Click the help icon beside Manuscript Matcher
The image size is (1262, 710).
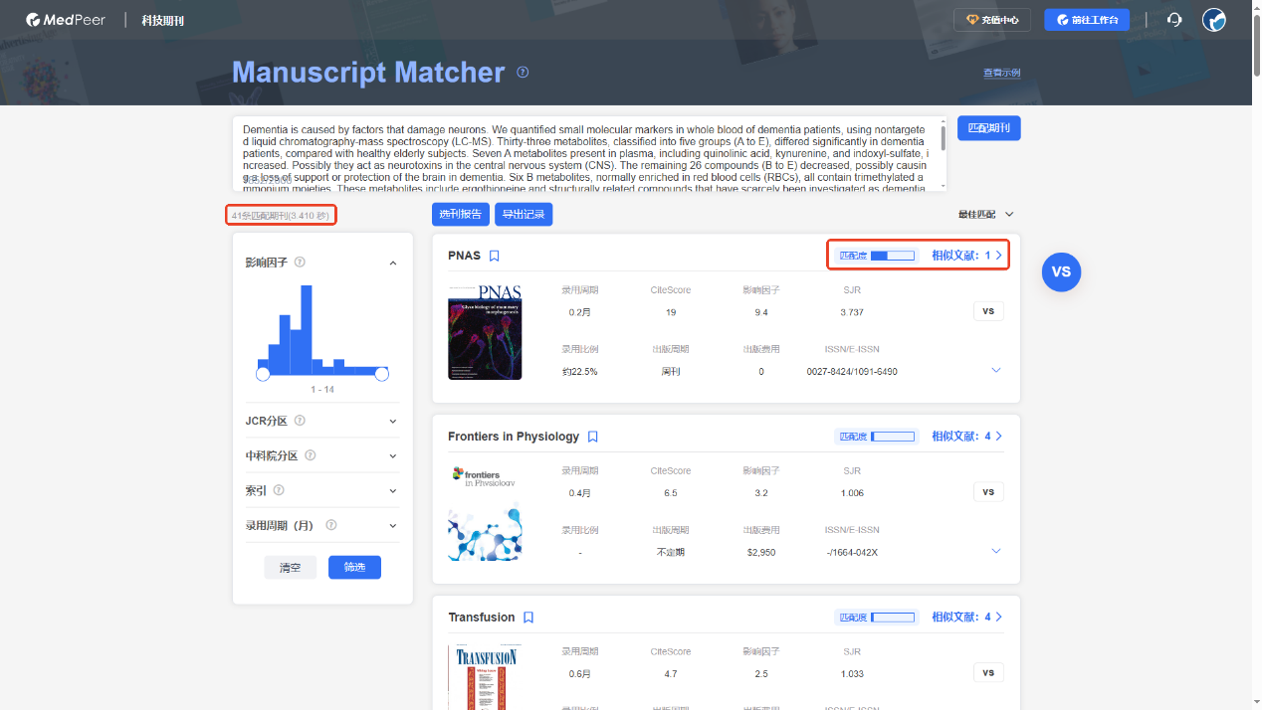(x=523, y=72)
